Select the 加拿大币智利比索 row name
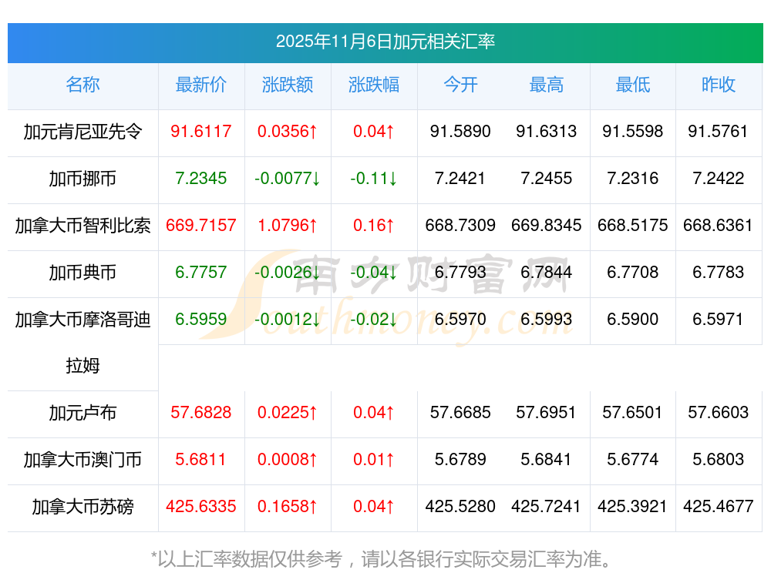Image resolution: width=771 pixels, height=583 pixels. 82,226
